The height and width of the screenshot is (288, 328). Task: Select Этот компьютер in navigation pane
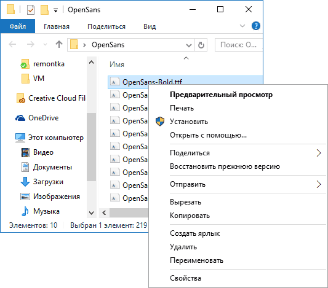point(56,138)
